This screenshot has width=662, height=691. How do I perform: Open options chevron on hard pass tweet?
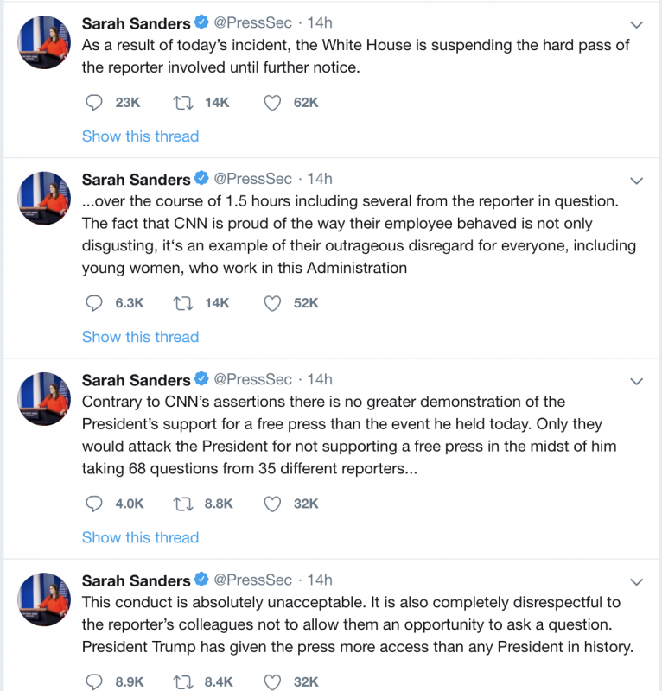click(636, 25)
